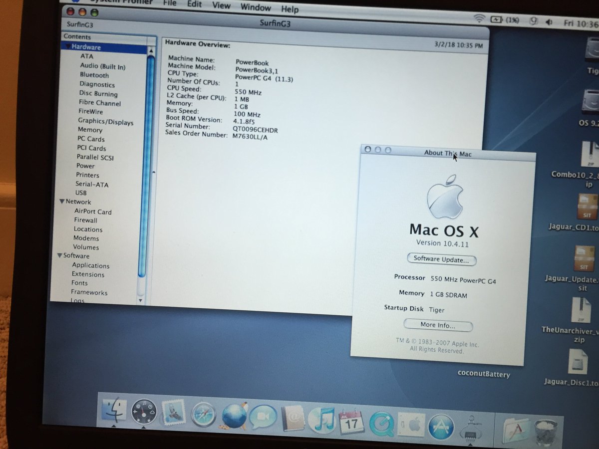This screenshot has height=449, width=599.
Task: Launch Mail stamp icon in Dock
Action: (173, 413)
